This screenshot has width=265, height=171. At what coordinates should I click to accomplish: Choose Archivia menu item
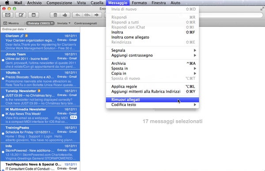pyautogui.click(x=153, y=63)
